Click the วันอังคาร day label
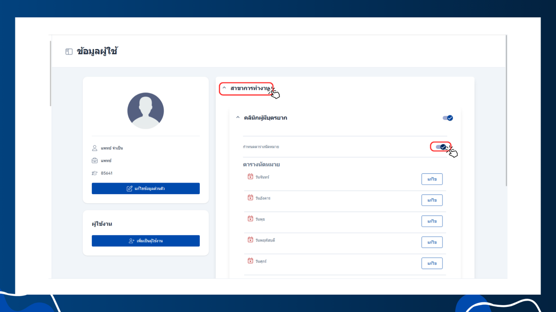Viewport: 556px width, 312px height. coord(263,198)
